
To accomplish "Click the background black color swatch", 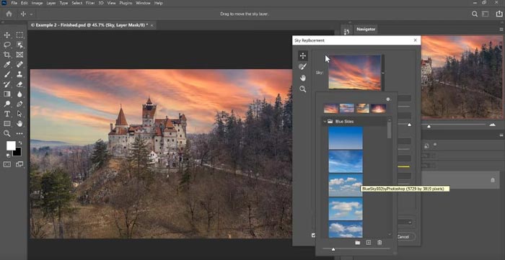I will point(18,153).
